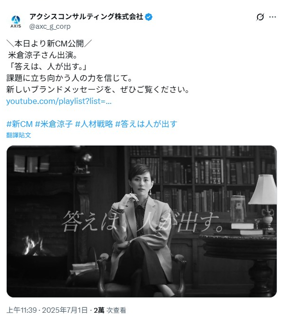
Task: Open the black-and-white commercial photo
Action: (x=142, y=221)
